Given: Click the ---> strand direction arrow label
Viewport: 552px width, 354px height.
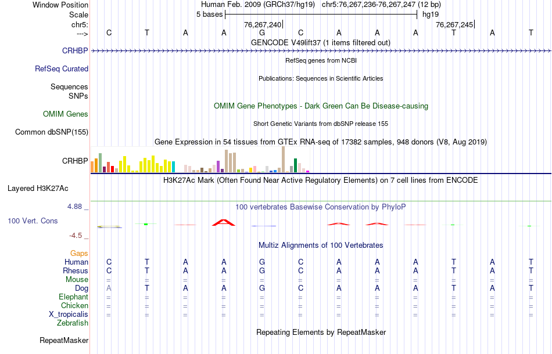Looking at the screenshot, I should point(83,34).
